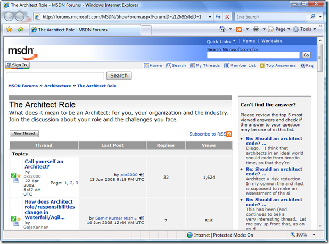329x244 pixels.
Task: Open the forum Home navigation item
Action: click(153, 65)
